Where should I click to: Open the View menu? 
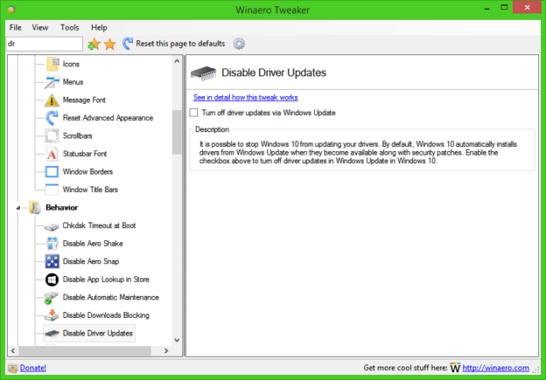[x=40, y=28]
